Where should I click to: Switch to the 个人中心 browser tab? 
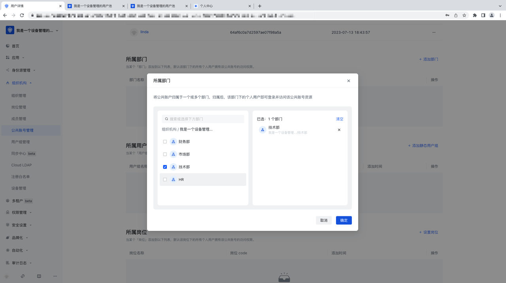pos(221,6)
